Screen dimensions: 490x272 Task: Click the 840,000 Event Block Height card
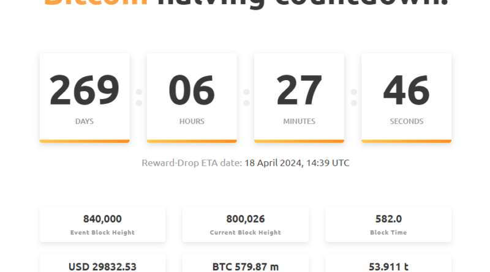coord(102,224)
